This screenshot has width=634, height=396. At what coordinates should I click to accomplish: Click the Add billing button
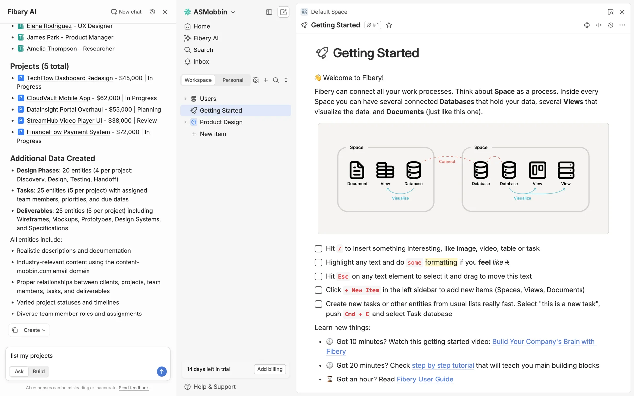[x=270, y=369]
